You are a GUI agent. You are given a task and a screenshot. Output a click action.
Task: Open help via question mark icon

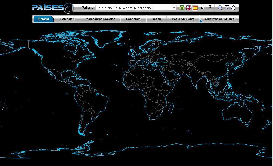[210, 8]
